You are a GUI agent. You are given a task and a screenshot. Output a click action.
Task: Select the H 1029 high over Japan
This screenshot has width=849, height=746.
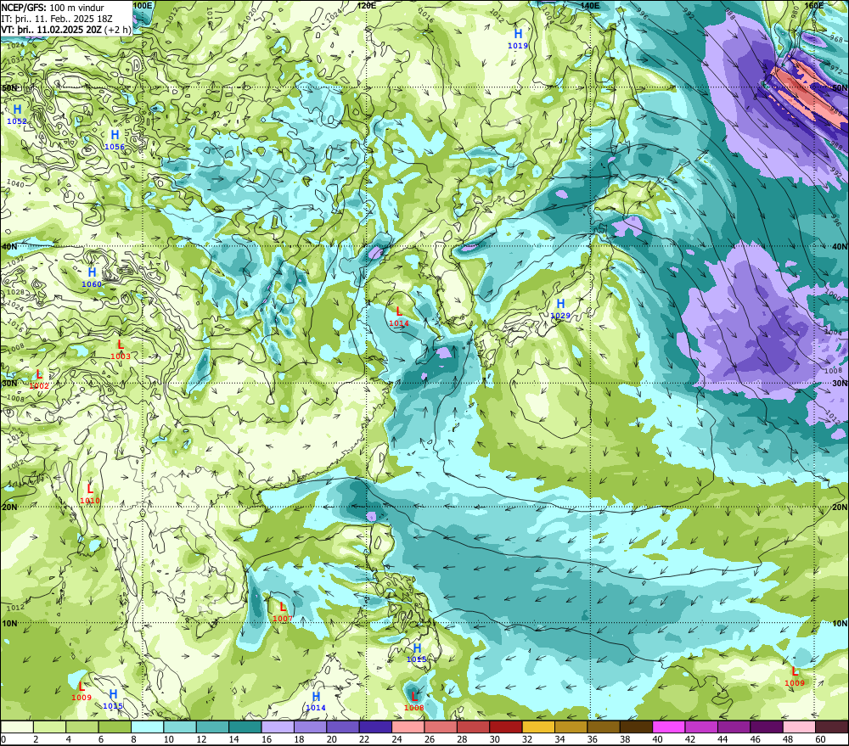(x=560, y=309)
